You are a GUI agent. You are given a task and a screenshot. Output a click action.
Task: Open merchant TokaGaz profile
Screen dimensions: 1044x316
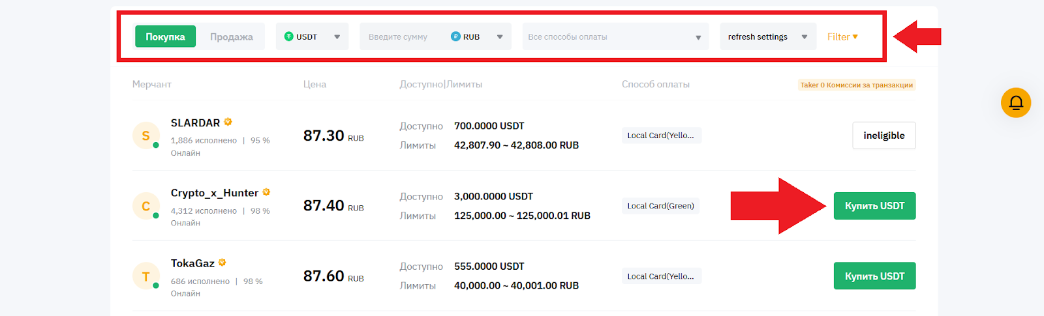click(192, 263)
